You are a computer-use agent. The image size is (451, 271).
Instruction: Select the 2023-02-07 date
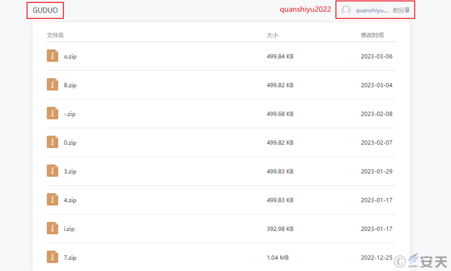pos(377,143)
